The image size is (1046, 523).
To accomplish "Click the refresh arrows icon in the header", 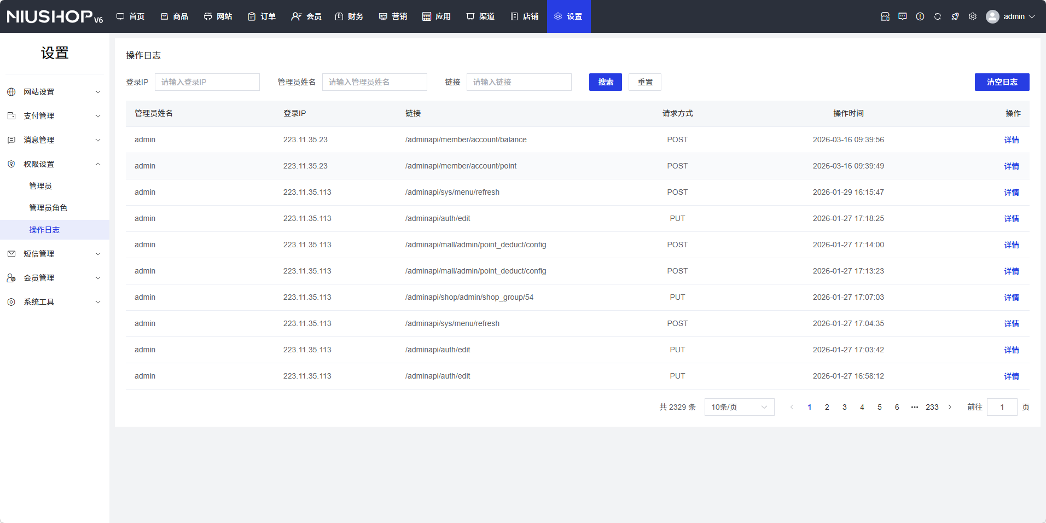I will pyautogui.click(x=938, y=16).
